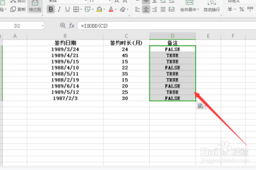Toggle bold formatting
Screen dimensions: 256x170
coord(51,9)
